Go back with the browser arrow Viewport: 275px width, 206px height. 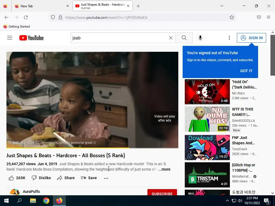click(x=6, y=17)
